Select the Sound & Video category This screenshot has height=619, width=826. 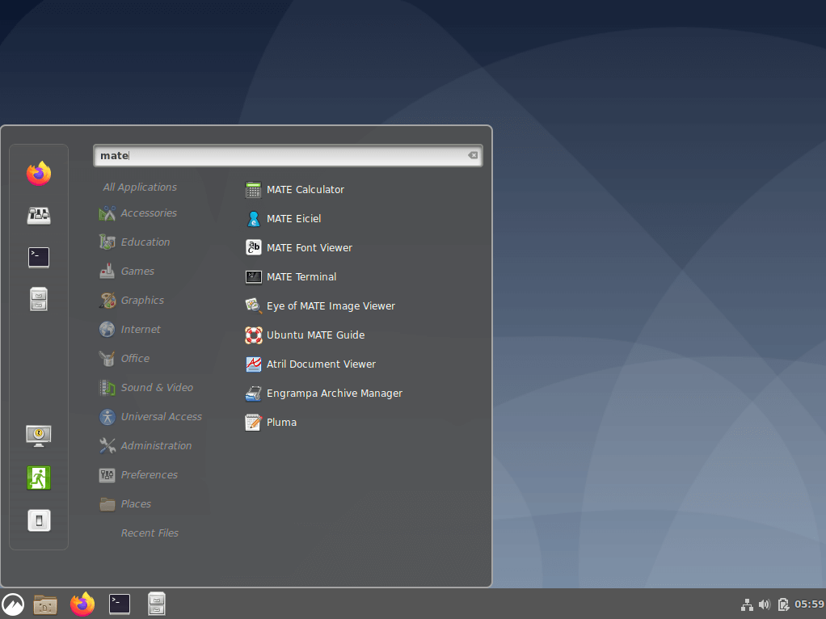coord(156,388)
